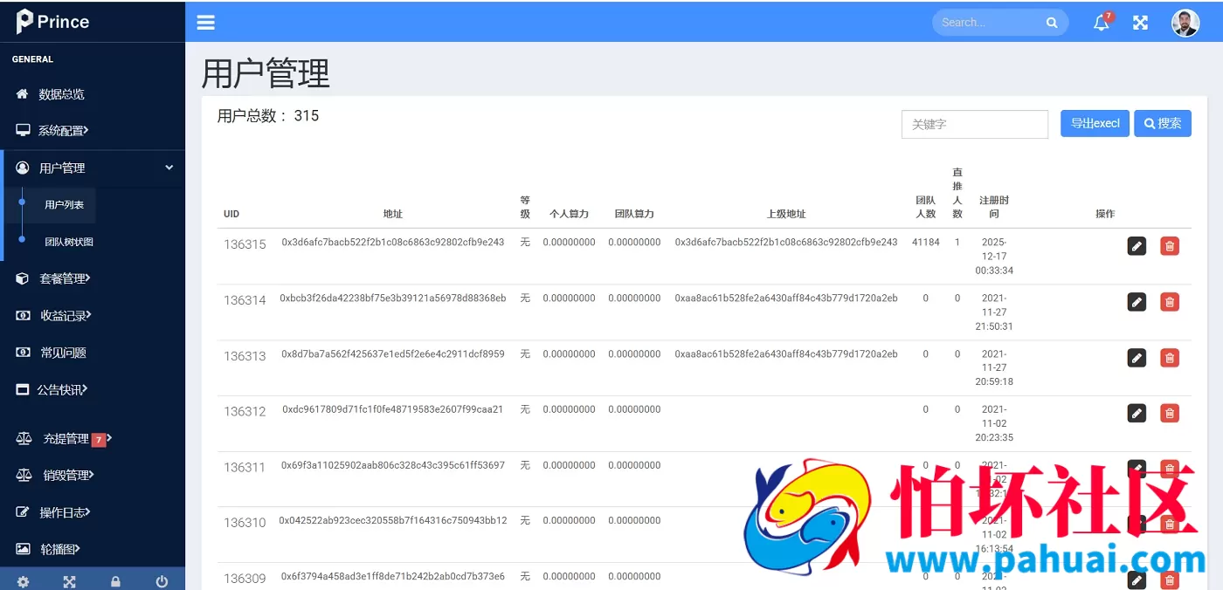Click the 上级地址 column header
Viewport: 1223px width, 590px height.
(x=786, y=214)
